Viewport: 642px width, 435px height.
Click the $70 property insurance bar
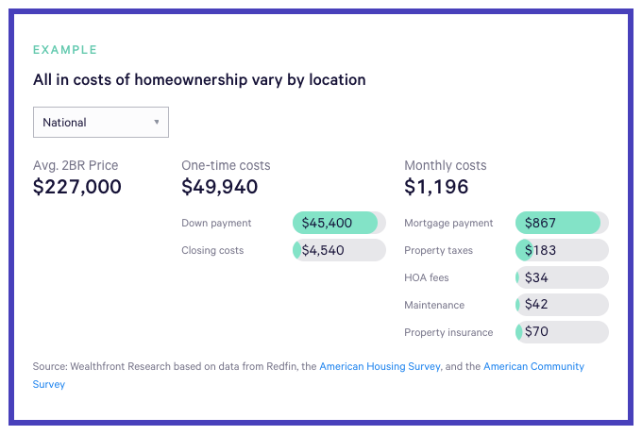point(562,332)
